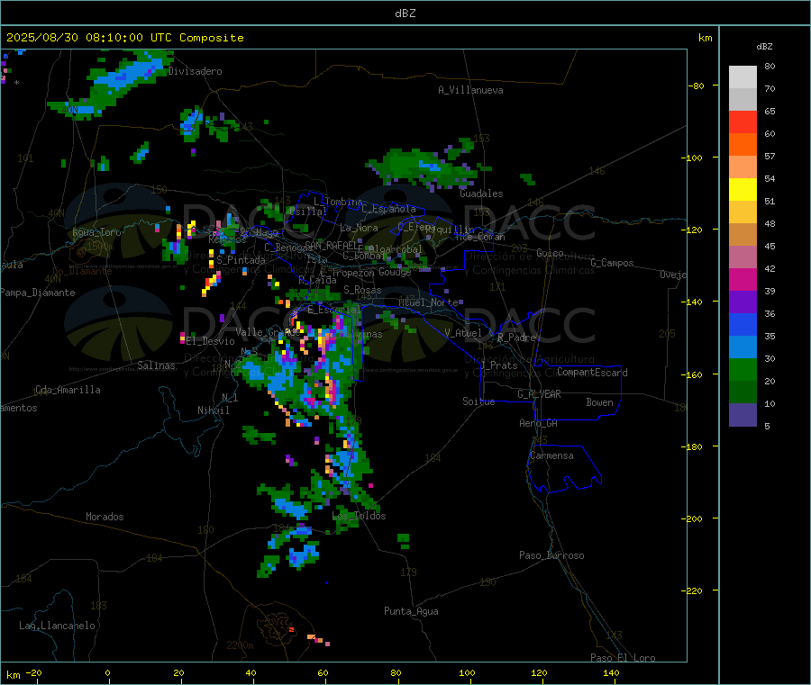The height and width of the screenshot is (685, 811).
Task: Click the Agua_Toro location label
Action: (96, 232)
